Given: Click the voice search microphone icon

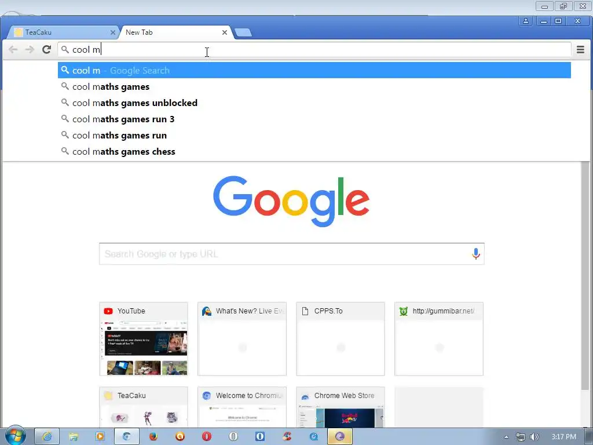Looking at the screenshot, I should coord(476,254).
